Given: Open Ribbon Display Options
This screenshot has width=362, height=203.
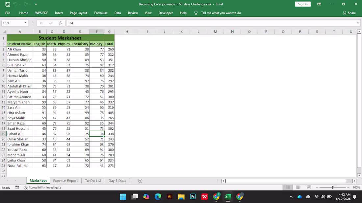Looking at the screenshot, I should pos(319,4).
